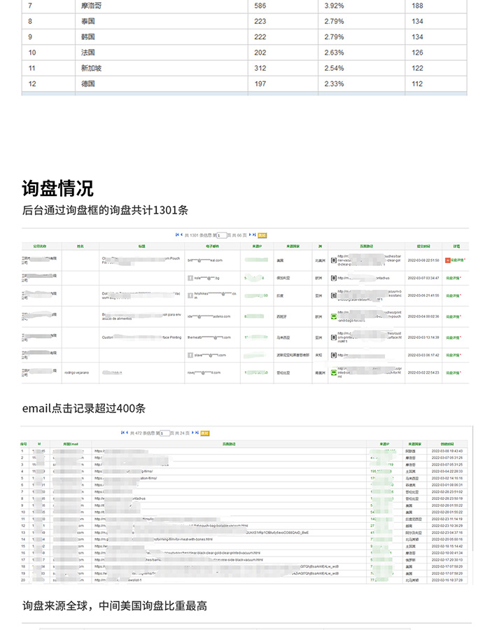Open 询盘详情 for the 2022-03-02 22:54:23 inquiry

click(x=456, y=372)
